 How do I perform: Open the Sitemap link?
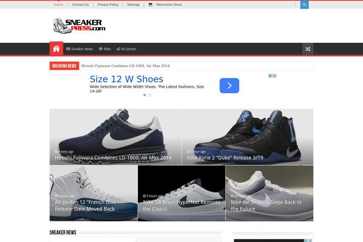[x=133, y=5]
